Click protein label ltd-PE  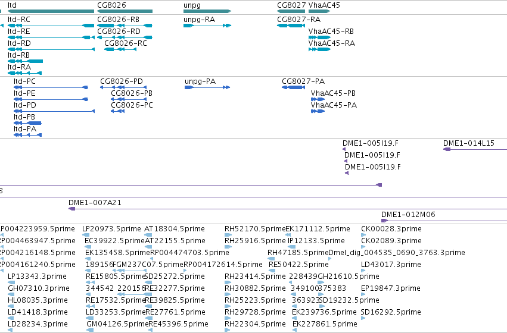24,93
